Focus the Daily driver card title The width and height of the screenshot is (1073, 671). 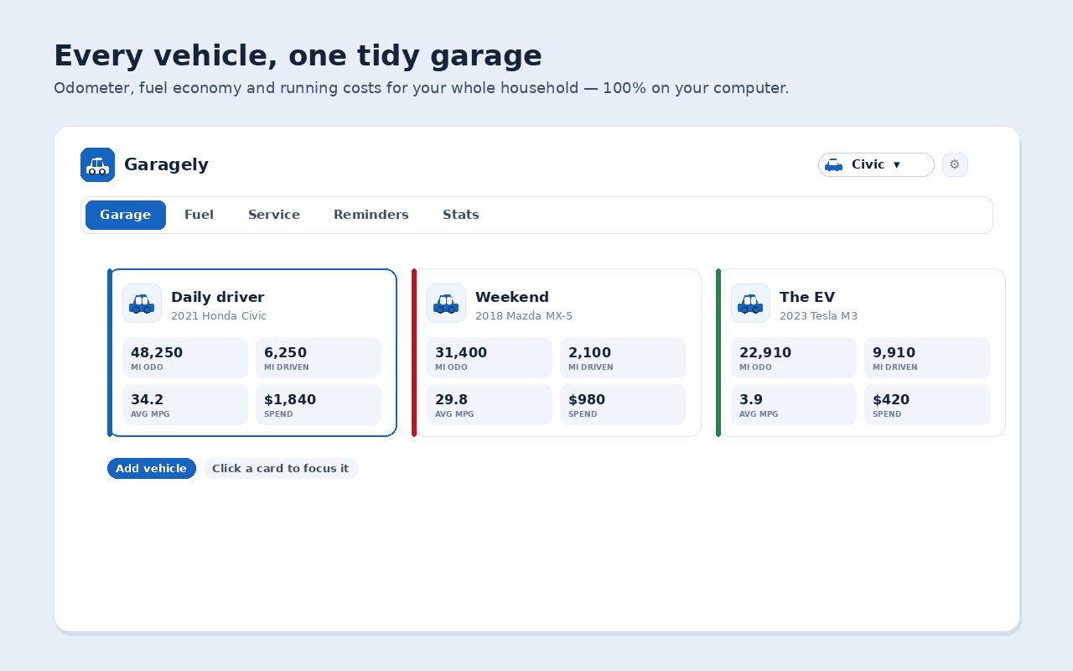[x=218, y=297]
